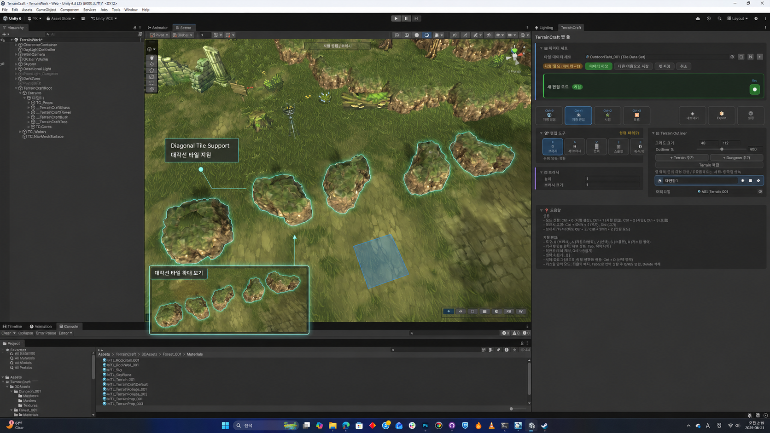
Task: Open the Layout dropdown
Action: [738, 18]
